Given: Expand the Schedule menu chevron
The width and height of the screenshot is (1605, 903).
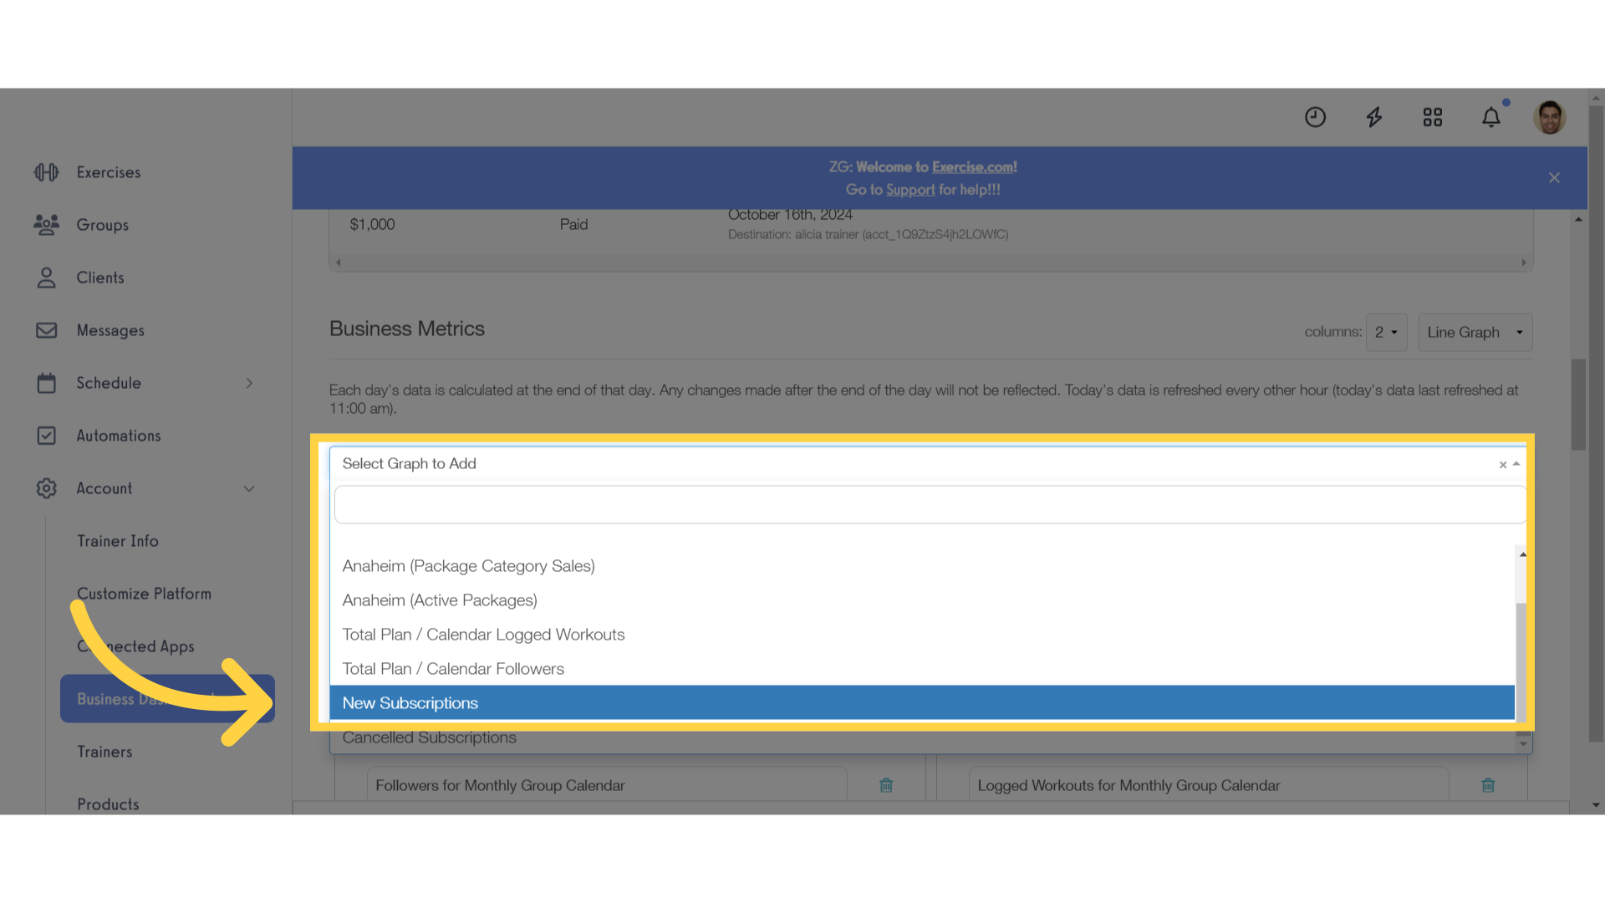Looking at the screenshot, I should (249, 383).
